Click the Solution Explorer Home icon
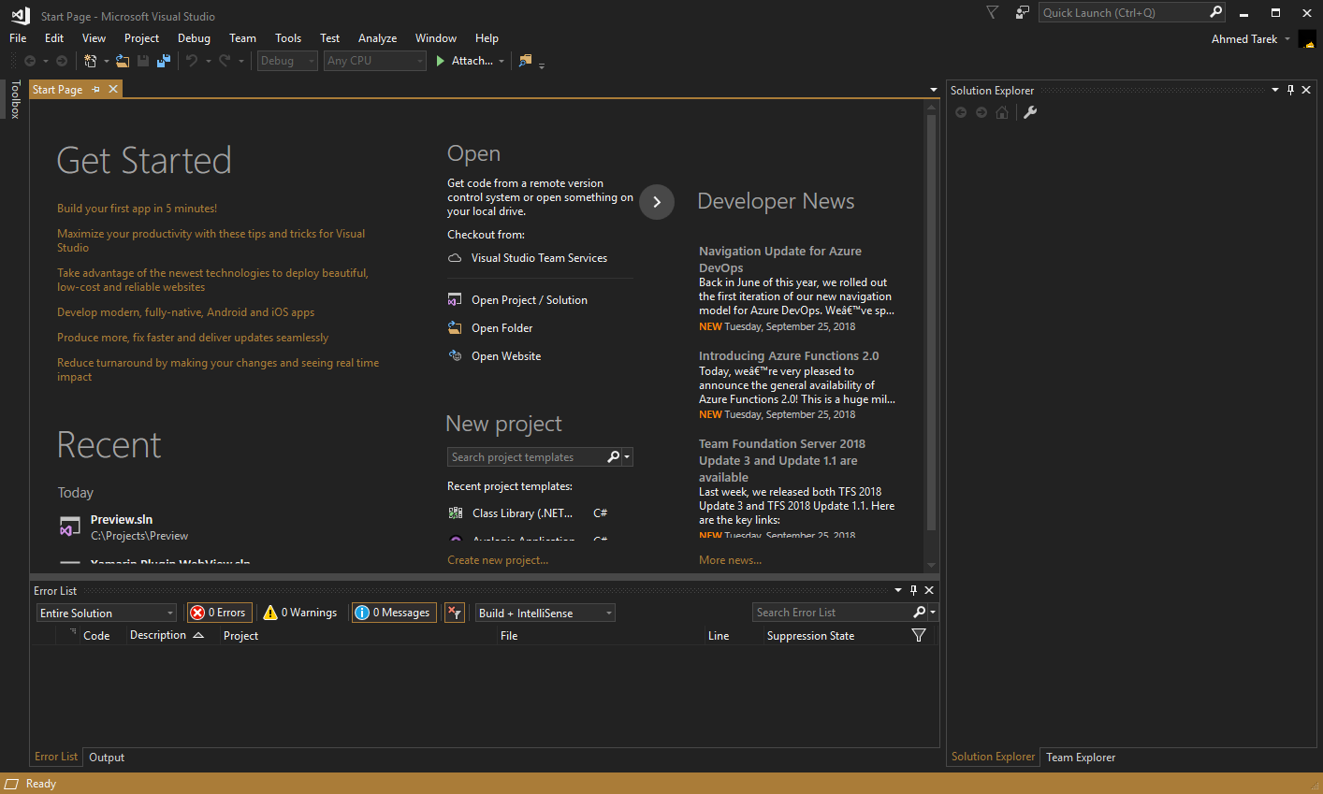The width and height of the screenshot is (1323, 794). pos(1002,112)
